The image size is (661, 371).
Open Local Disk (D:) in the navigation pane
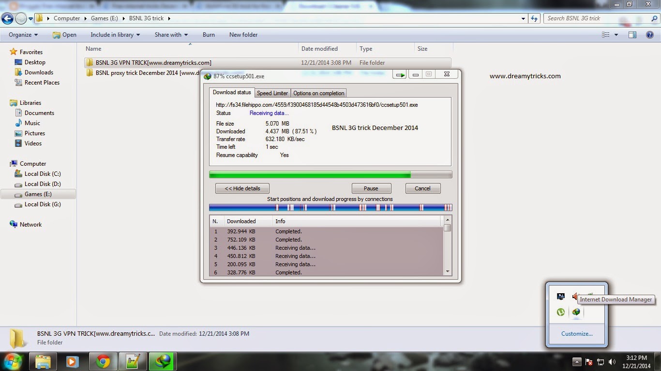(43, 184)
